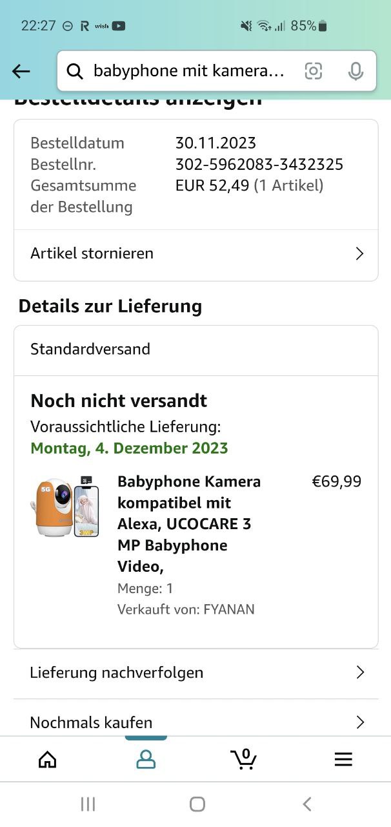This screenshot has height=827, width=391.
Task: Open the account profile tab
Action: (146, 759)
